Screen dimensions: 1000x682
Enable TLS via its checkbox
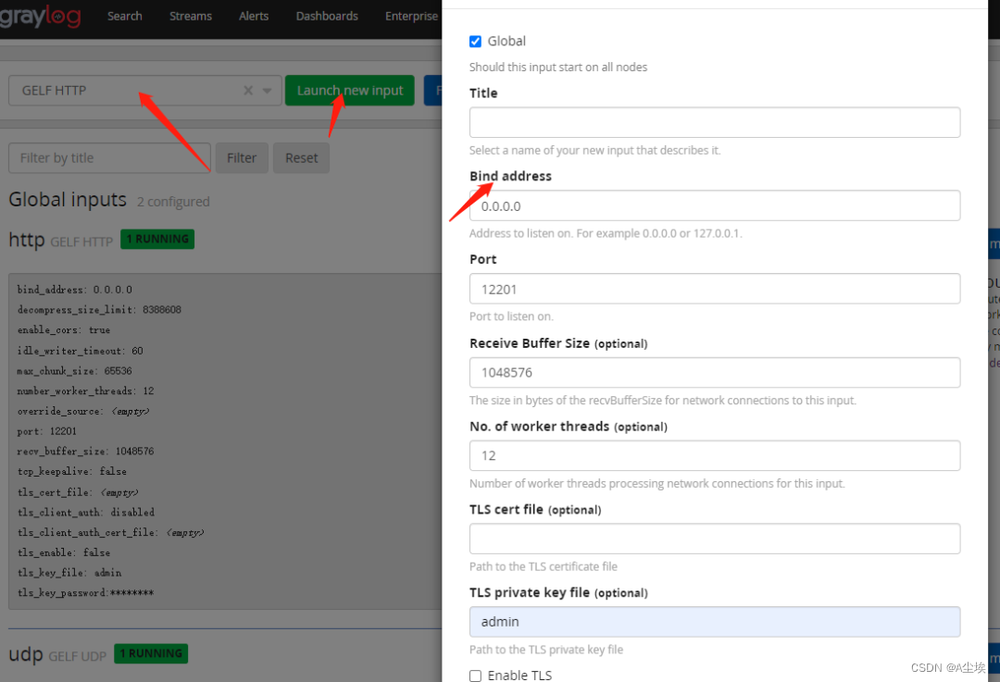(475, 676)
